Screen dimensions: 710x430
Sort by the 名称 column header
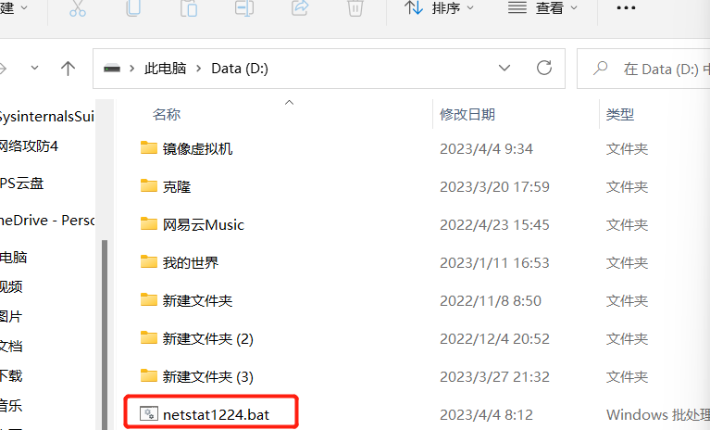click(x=167, y=114)
